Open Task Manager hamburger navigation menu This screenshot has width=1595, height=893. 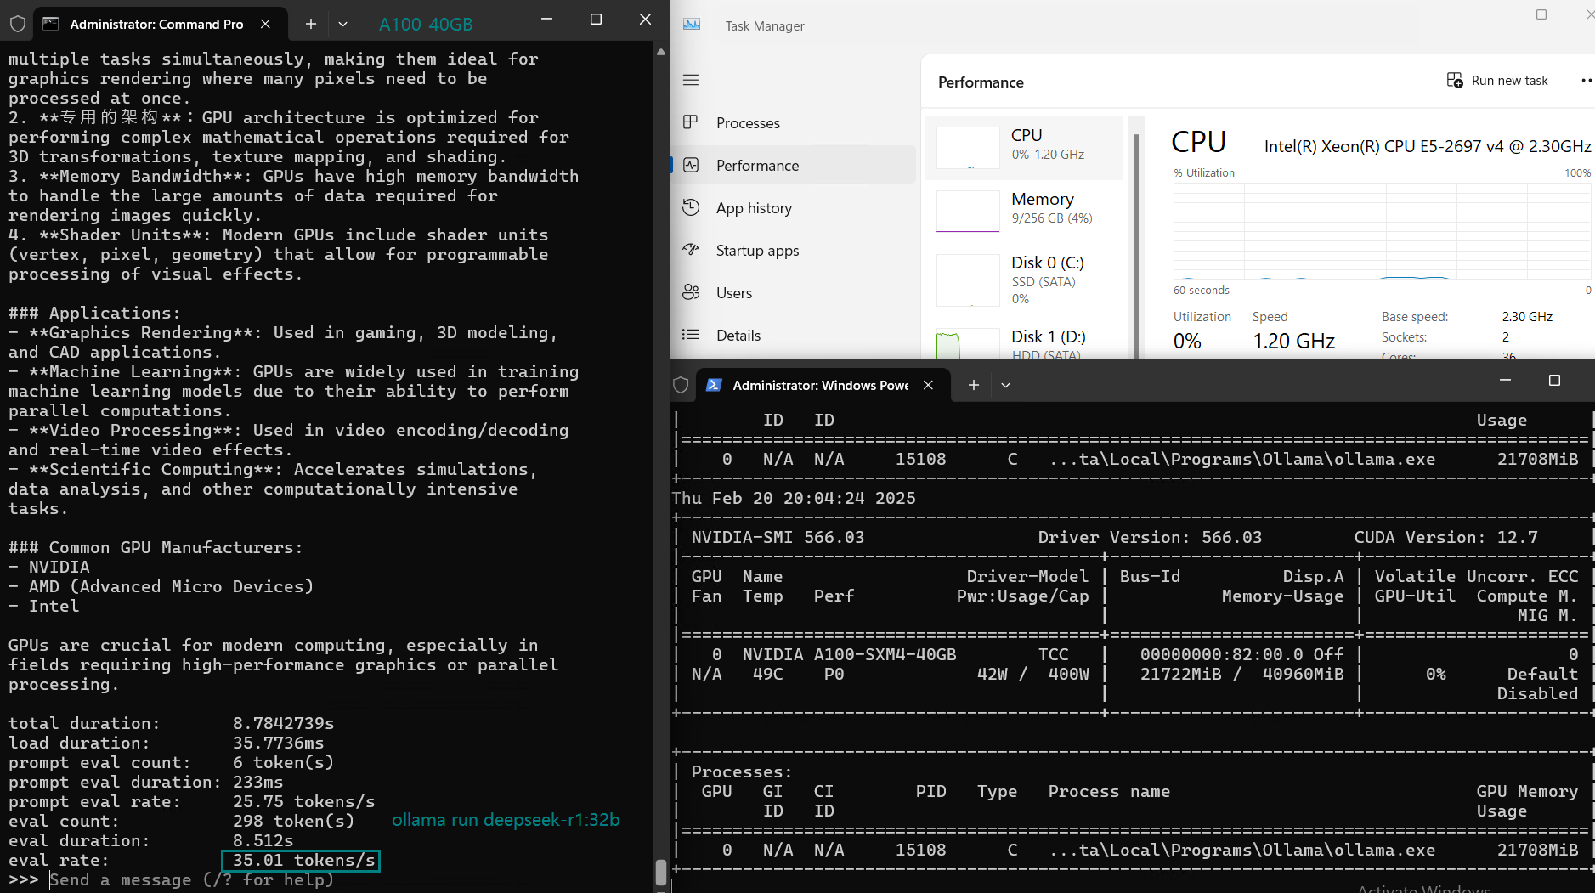[691, 80]
